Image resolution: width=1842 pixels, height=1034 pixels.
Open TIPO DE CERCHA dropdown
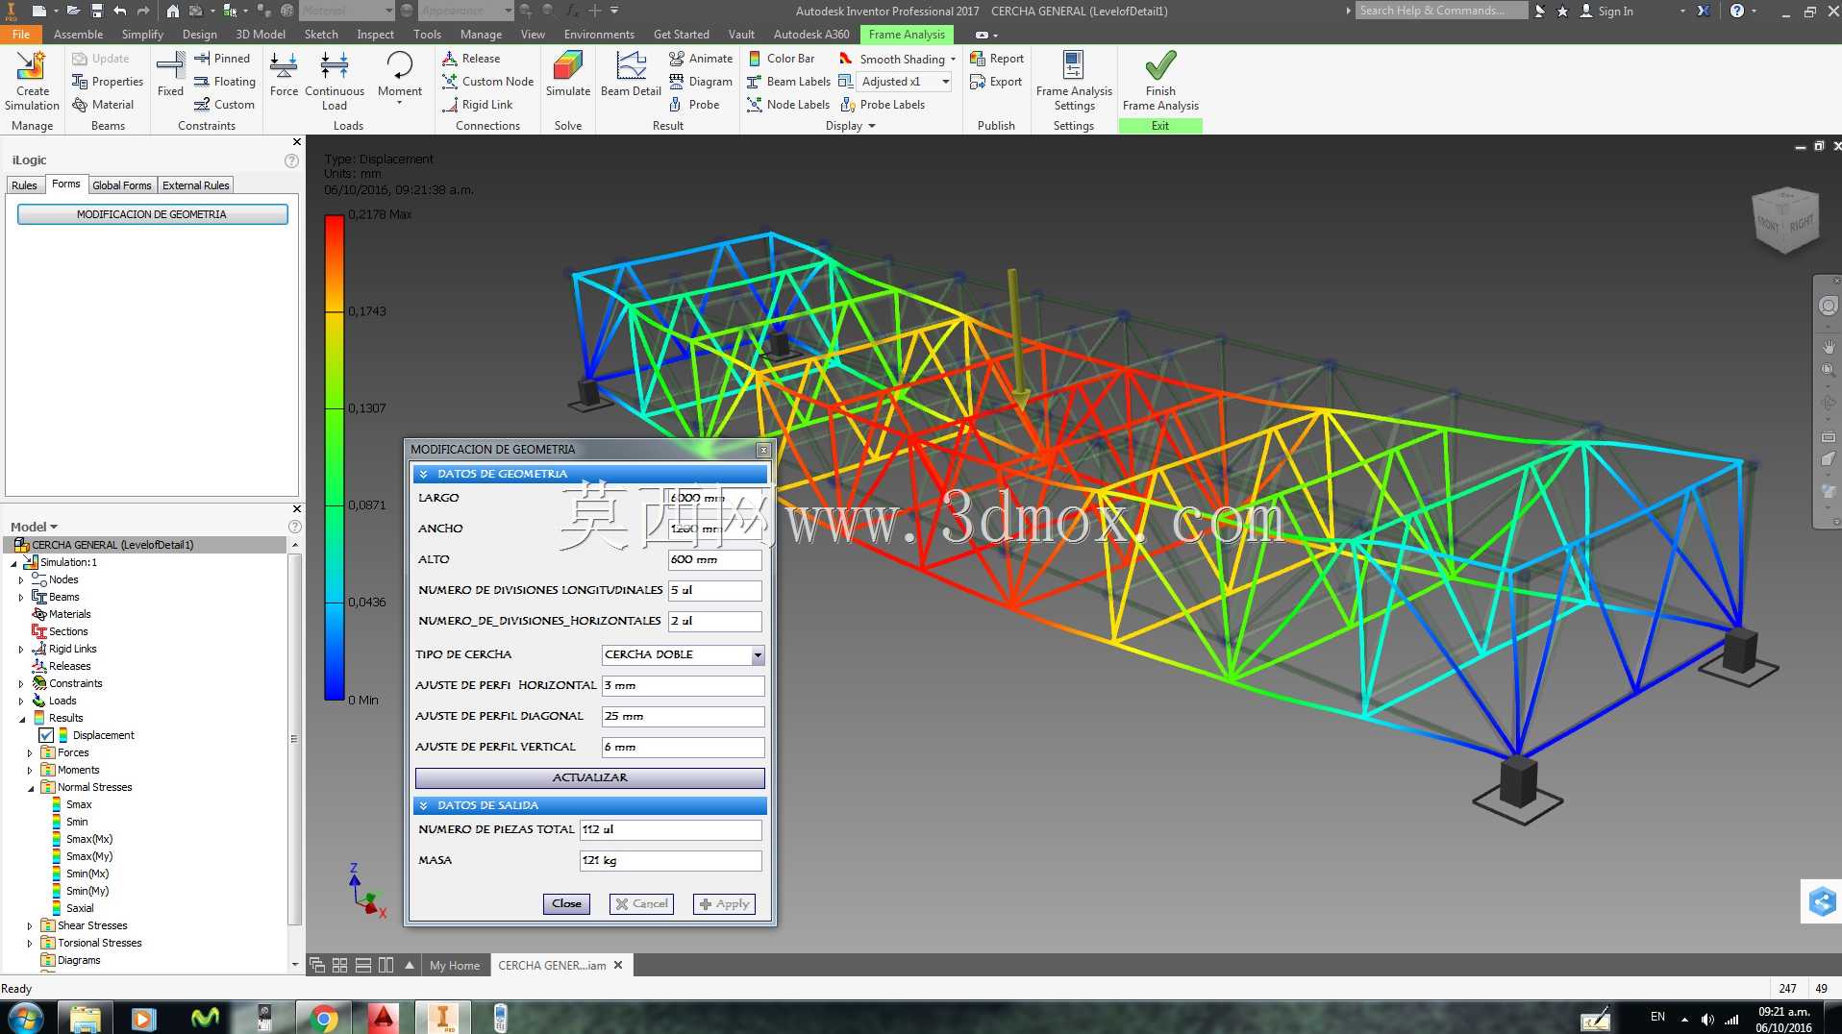click(758, 654)
